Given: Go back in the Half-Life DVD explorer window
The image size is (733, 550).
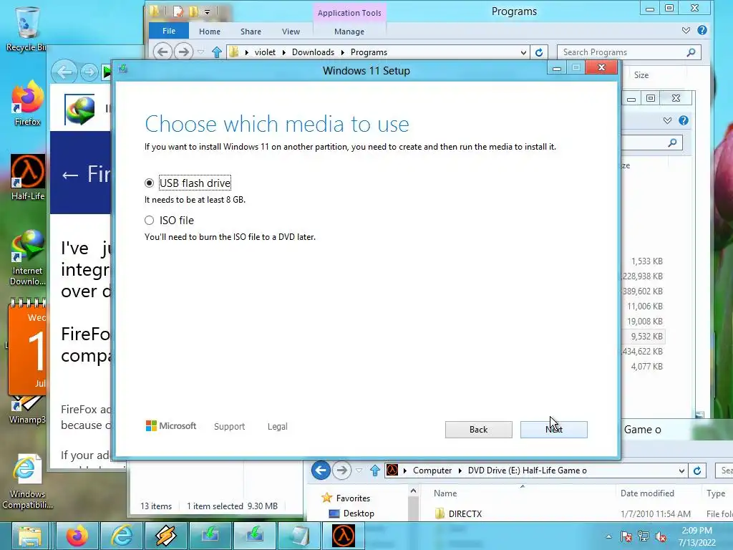Looking at the screenshot, I should pyautogui.click(x=321, y=470).
